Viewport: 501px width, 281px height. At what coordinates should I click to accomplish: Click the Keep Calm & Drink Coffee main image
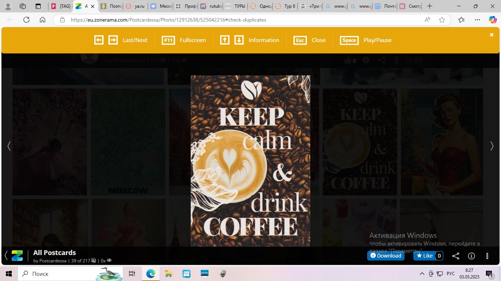251,161
